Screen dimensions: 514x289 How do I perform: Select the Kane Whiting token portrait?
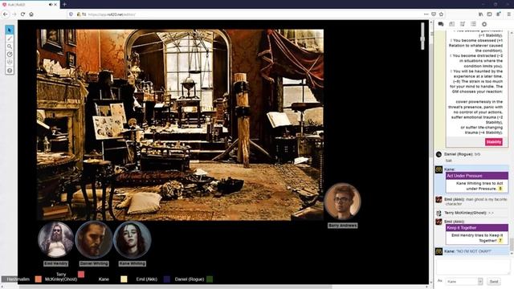click(132, 239)
